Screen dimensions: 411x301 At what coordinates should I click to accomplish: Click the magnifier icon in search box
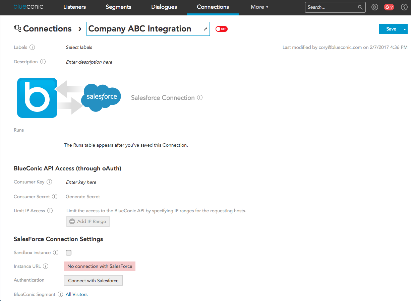tap(360, 7)
